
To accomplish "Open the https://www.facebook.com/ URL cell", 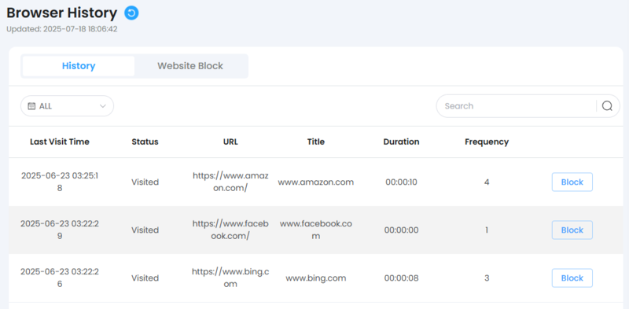I will coord(230,230).
